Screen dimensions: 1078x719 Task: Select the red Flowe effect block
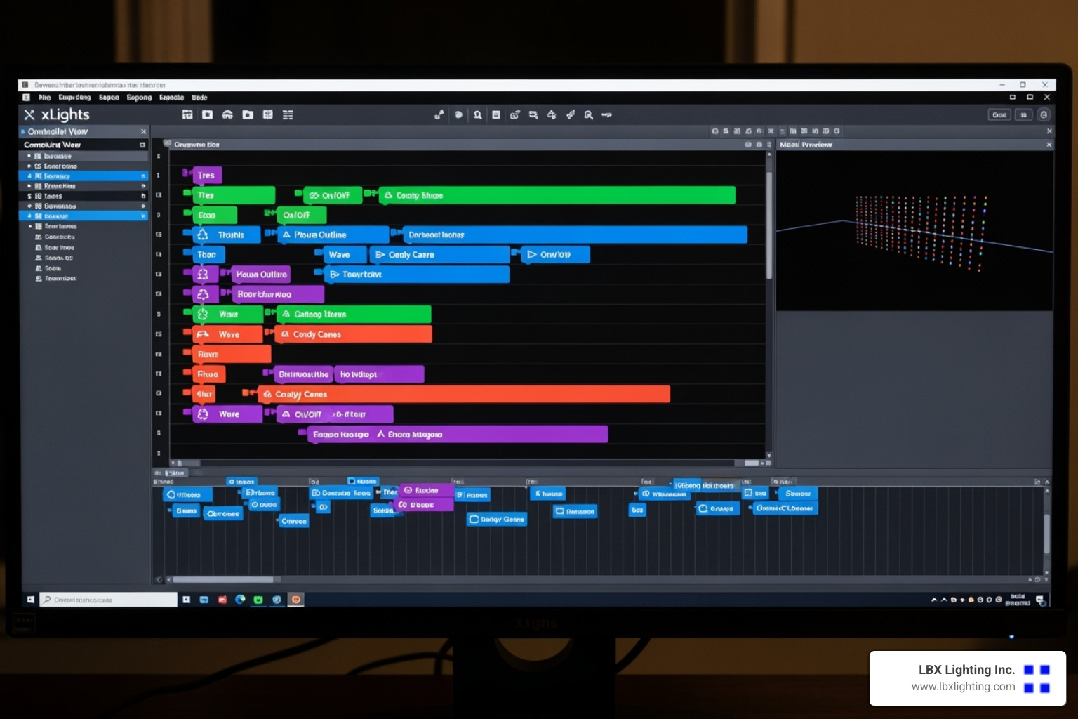coord(232,354)
